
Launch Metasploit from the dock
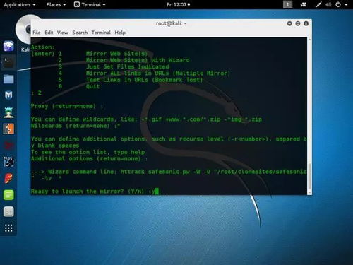click(x=8, y=95)
